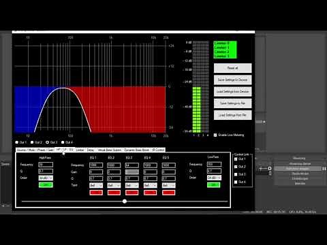The height and width of the screenshot is (245, 327).
Task: Tick Out 1 in Control Link
Action: point(236,159)
